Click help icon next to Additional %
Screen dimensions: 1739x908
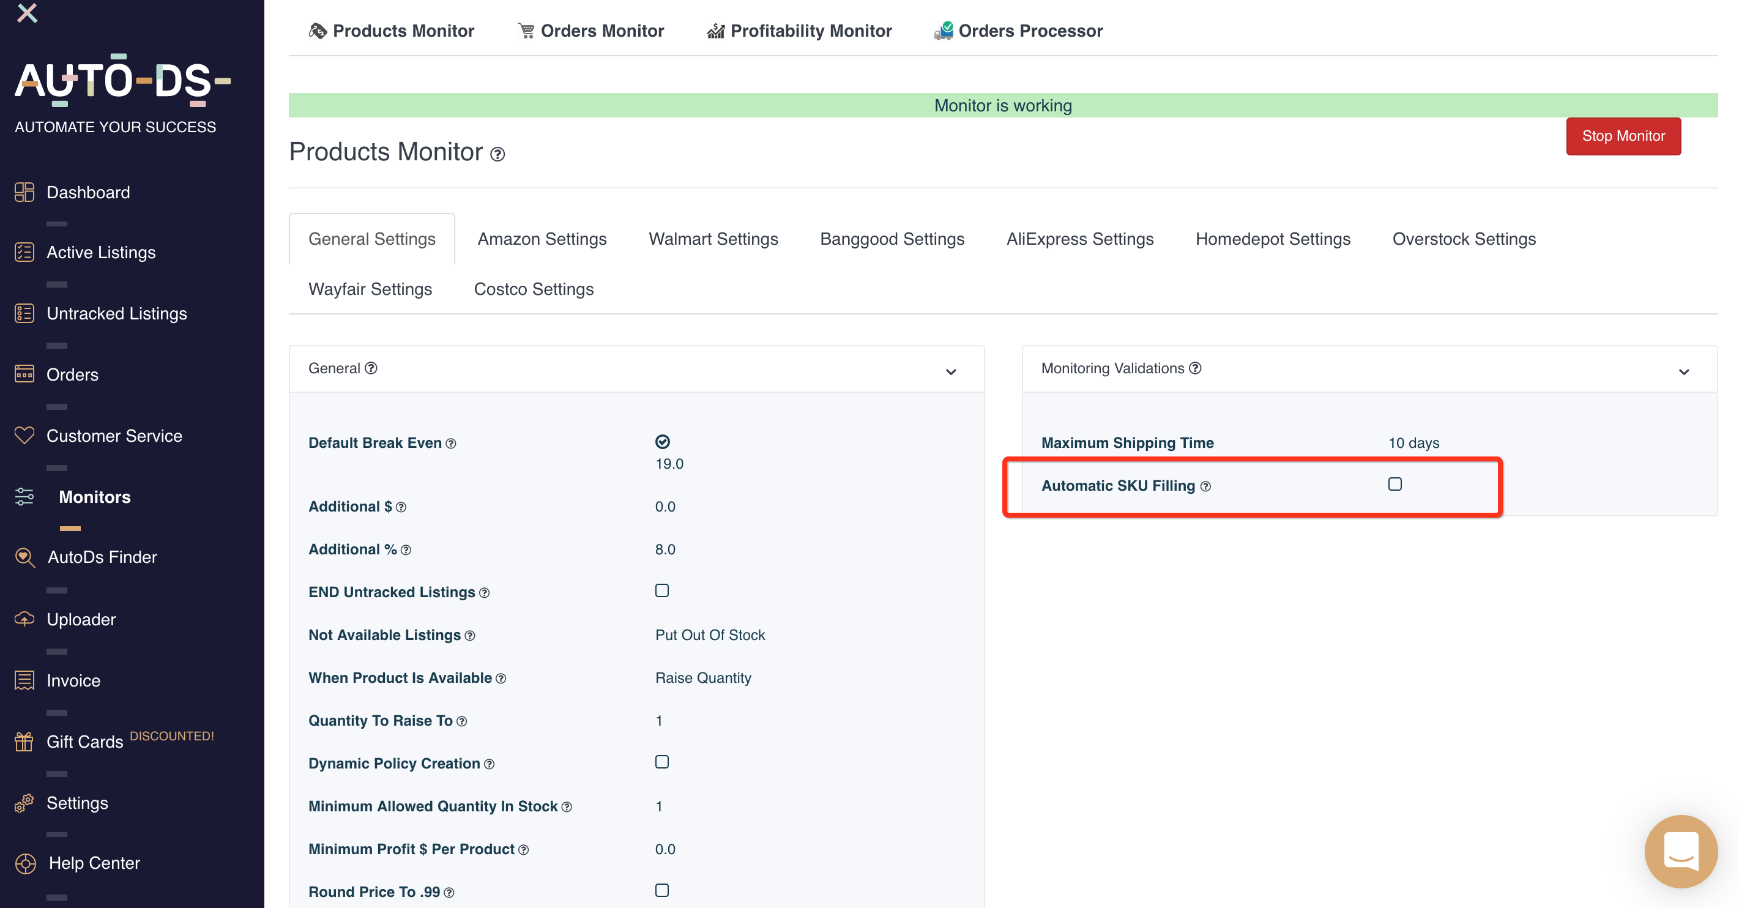click(x=406, y=550)
